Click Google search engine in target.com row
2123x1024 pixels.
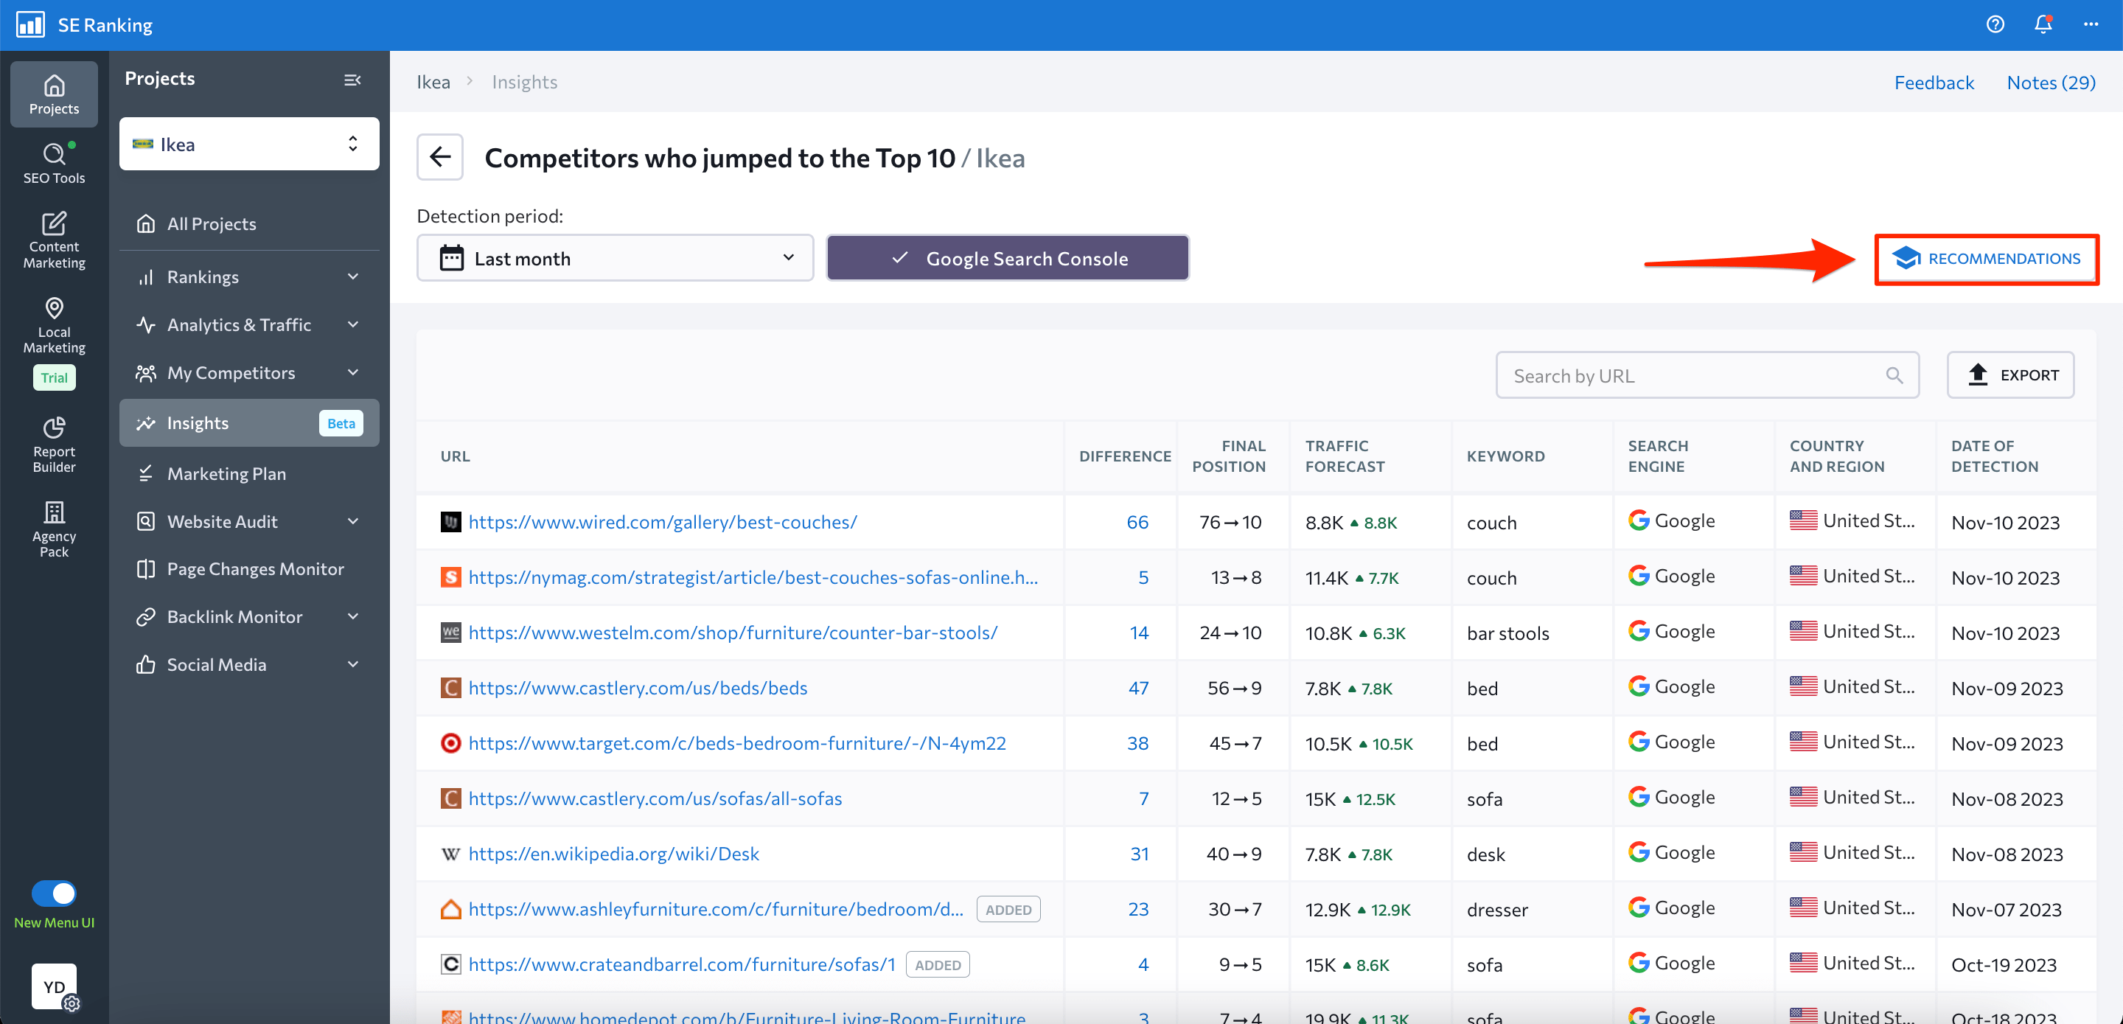tap(1671, 742)
